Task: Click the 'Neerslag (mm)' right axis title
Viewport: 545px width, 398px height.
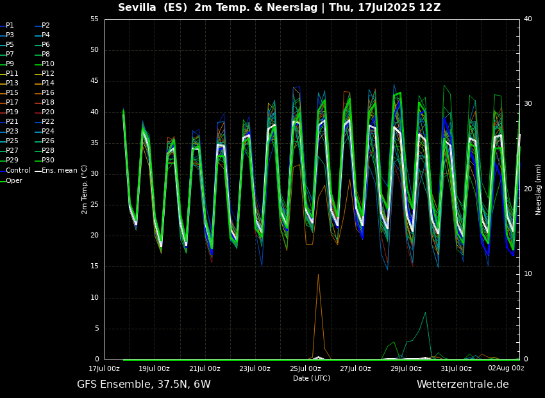Action: (x=539, y=189)
